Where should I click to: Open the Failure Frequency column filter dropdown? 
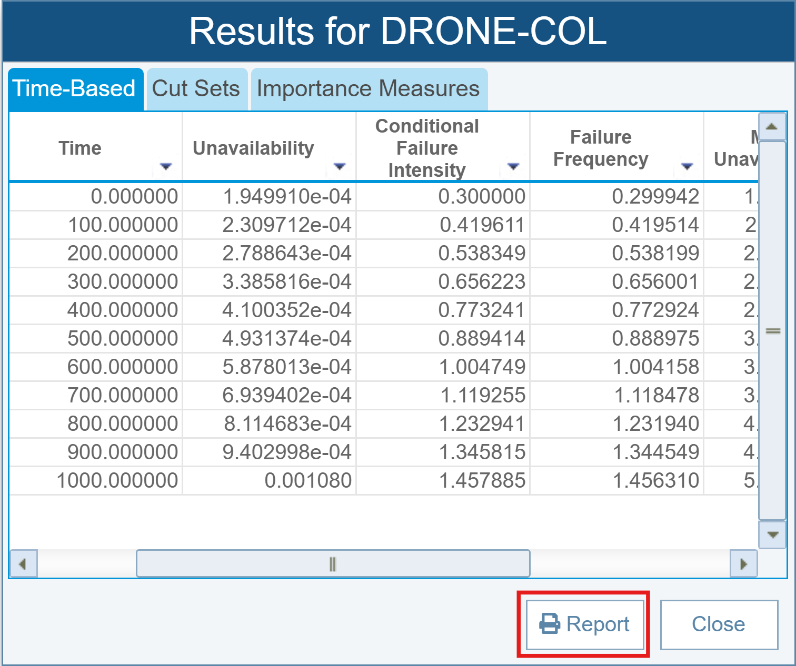coord(686,167)
